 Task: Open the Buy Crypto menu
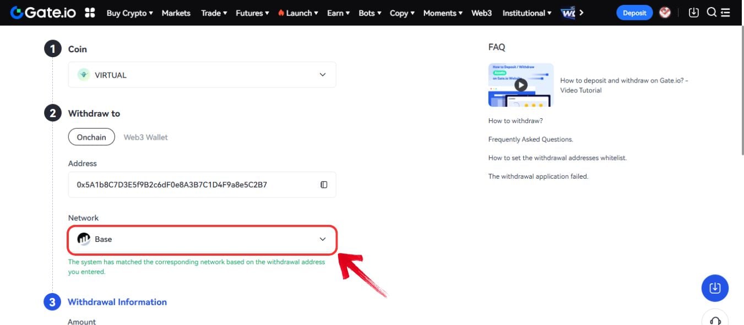pyautogui.click(x=129, y=13)
